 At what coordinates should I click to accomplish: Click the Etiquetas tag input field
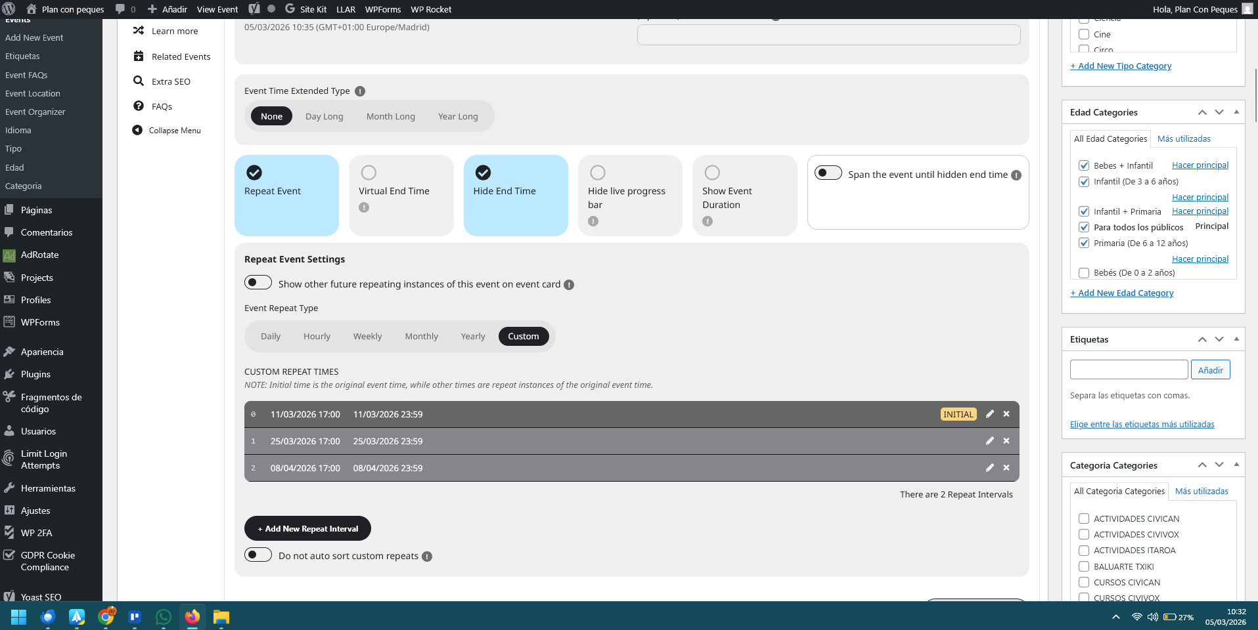(x=1129, y=369)
